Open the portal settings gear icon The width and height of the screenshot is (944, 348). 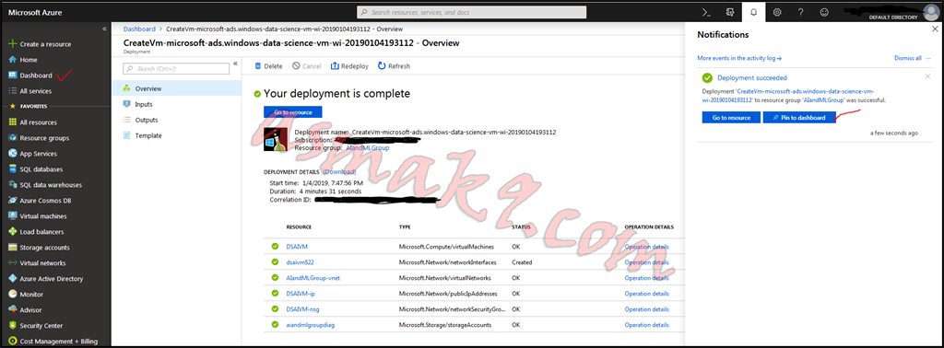click(x=776, y=12)
